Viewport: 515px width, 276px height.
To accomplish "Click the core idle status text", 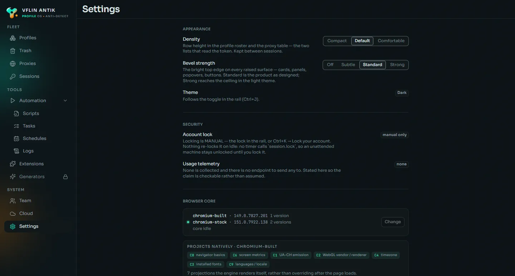I will 202,229.
